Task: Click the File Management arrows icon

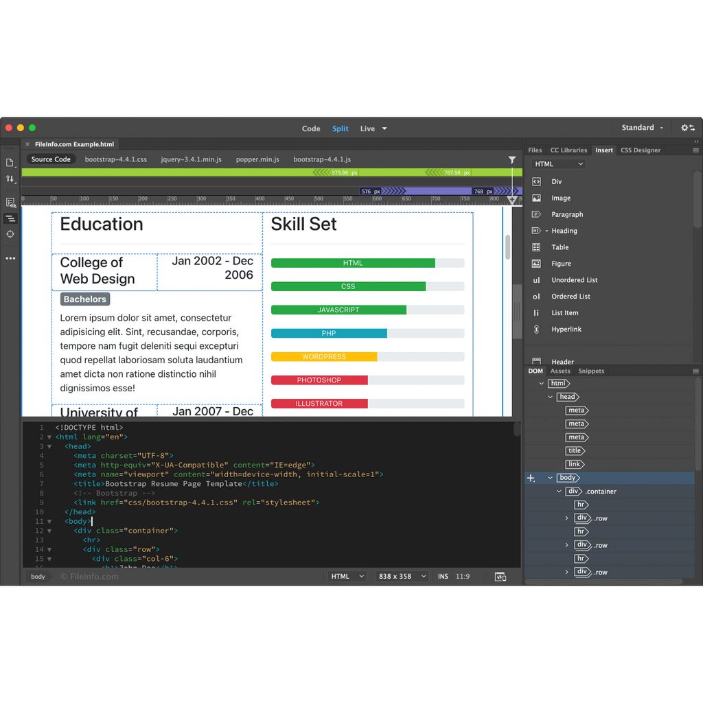Action: (10, 179)
